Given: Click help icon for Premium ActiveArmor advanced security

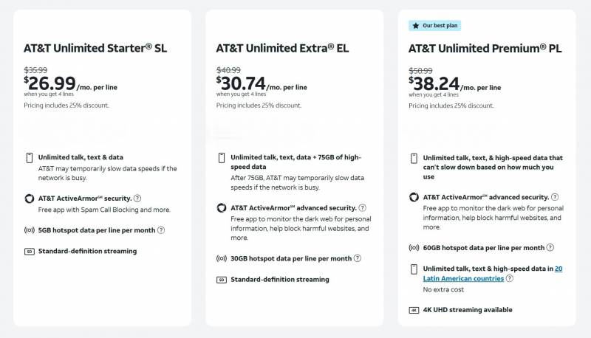Looking at the screenshot, I should tap(555, 197).
